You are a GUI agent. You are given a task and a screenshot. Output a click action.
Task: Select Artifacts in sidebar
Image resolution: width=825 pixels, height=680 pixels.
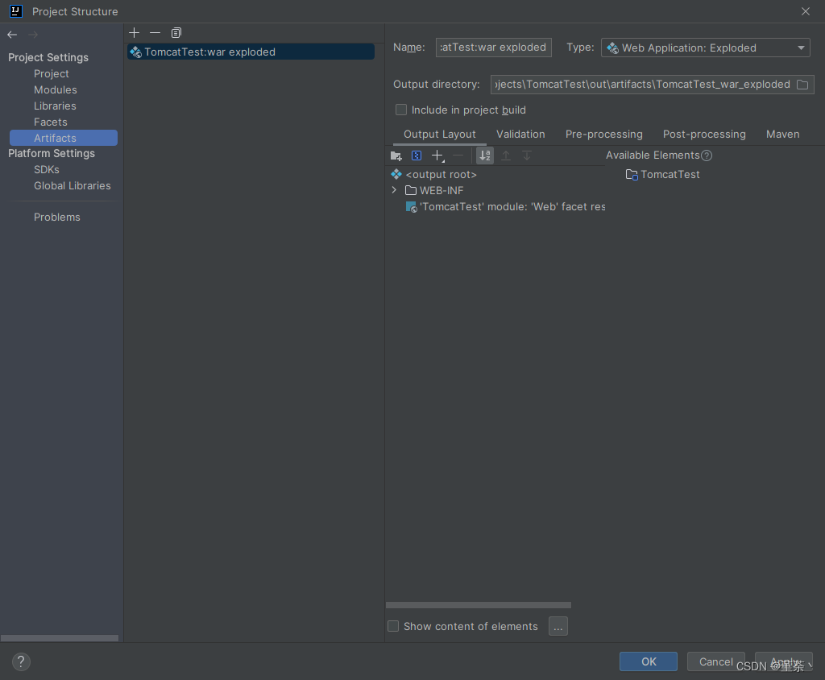[x=64, y=138]
